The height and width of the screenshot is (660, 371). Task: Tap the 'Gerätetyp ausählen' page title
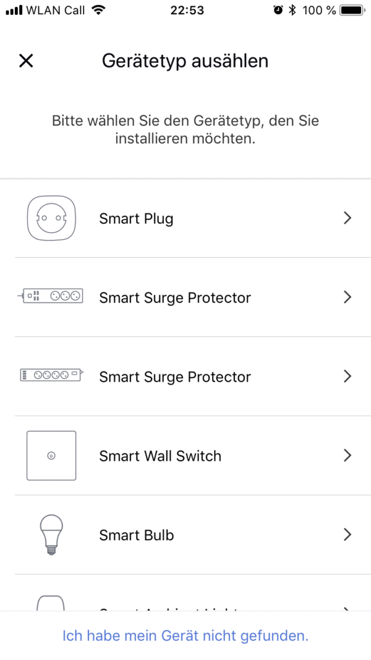click(x=185, y=61)
